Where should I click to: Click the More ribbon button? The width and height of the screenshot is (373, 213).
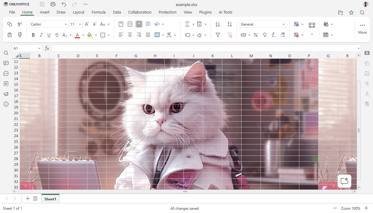coord(362,29)
